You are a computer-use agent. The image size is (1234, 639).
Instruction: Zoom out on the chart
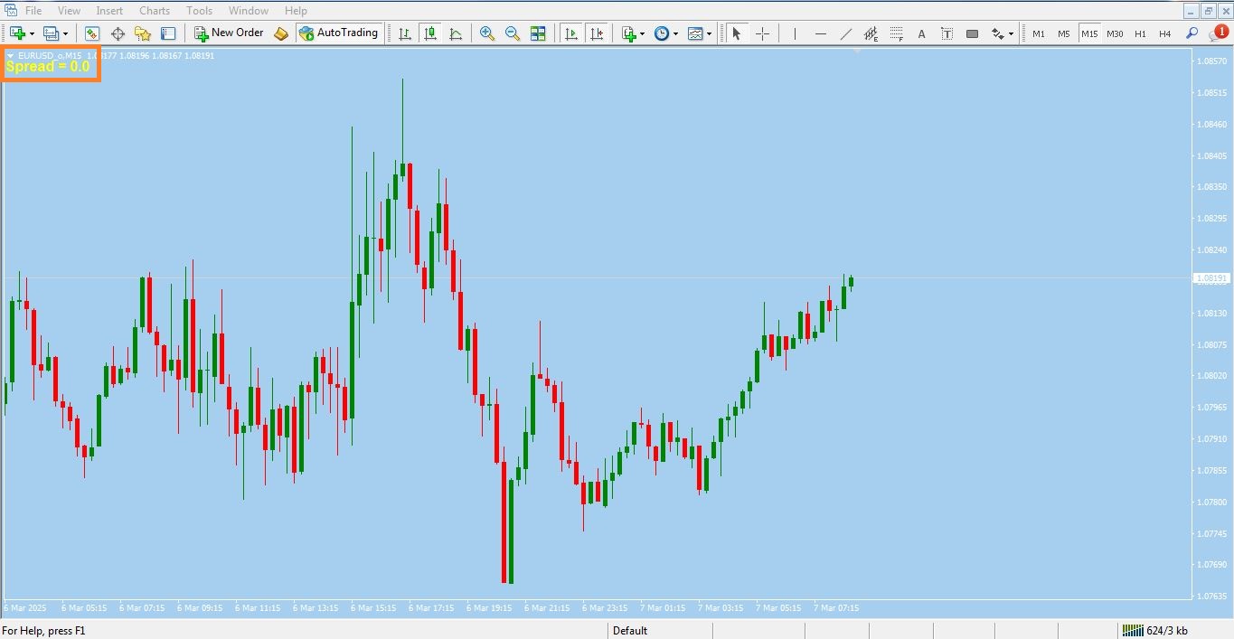pyautogui.click(x=513, y=33)
